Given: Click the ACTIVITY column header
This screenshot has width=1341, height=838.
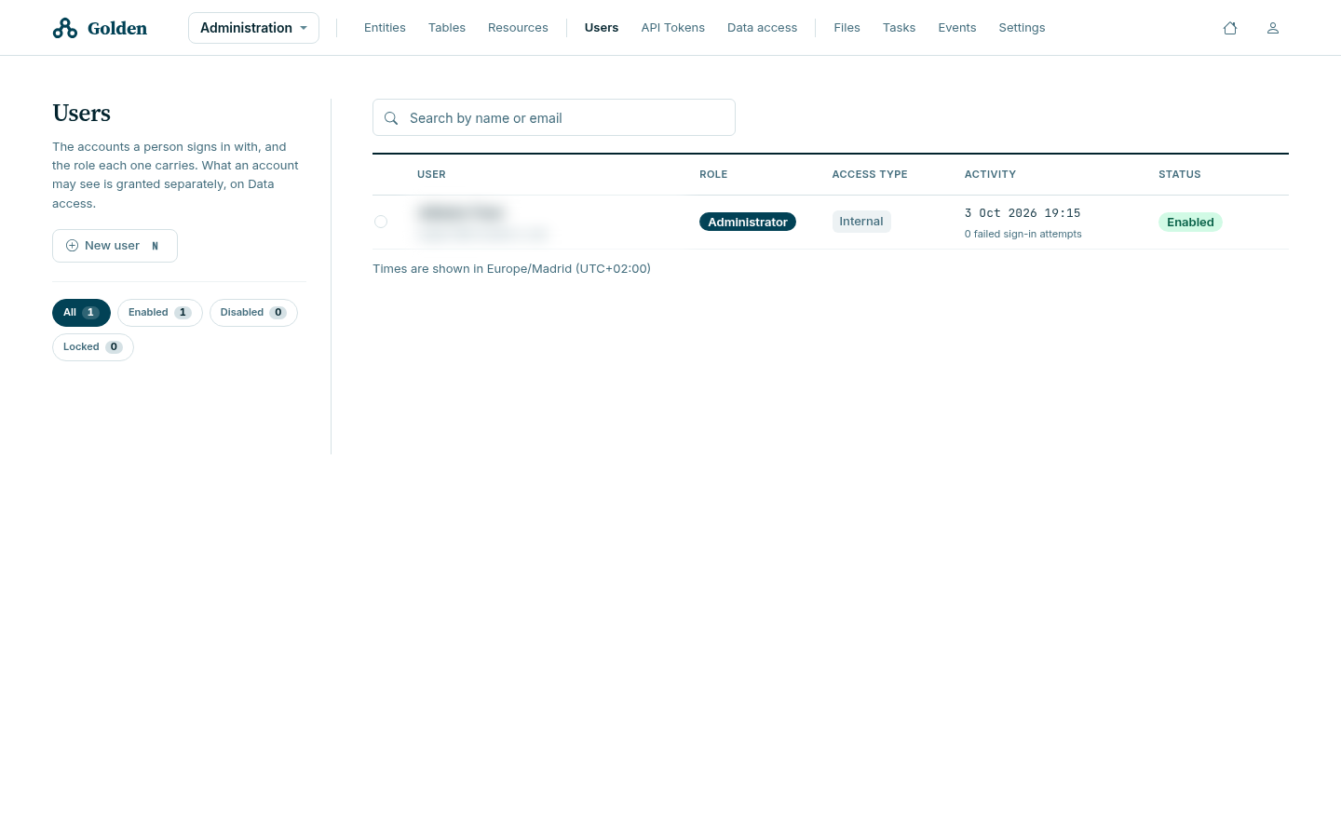Looking at the screenshot, I should (990, 174).
